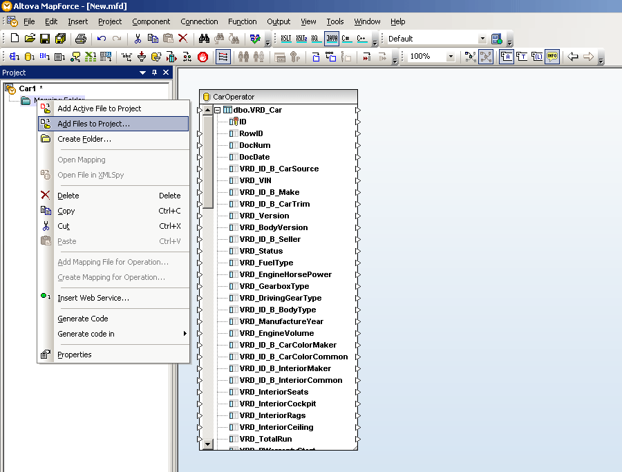Viewport: 622px width, 472px height.
Task: Click the Insert Database component icon
Action: coord(29,57)
